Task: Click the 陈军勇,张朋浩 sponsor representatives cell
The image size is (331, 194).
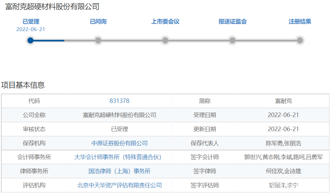Action: click(283, 143)
